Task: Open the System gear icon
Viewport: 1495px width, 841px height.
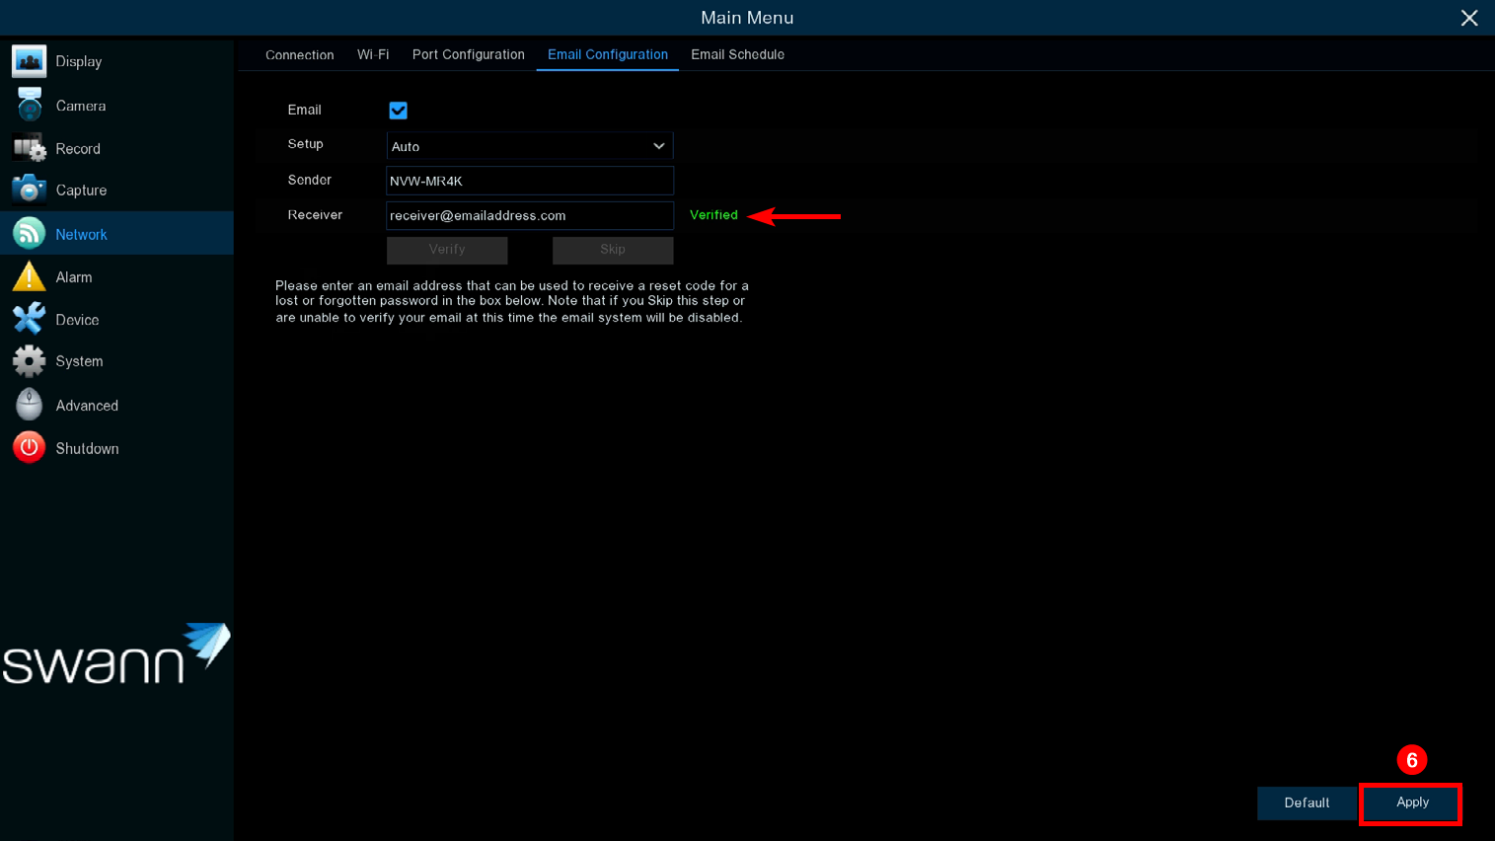Action: point(29,361)
